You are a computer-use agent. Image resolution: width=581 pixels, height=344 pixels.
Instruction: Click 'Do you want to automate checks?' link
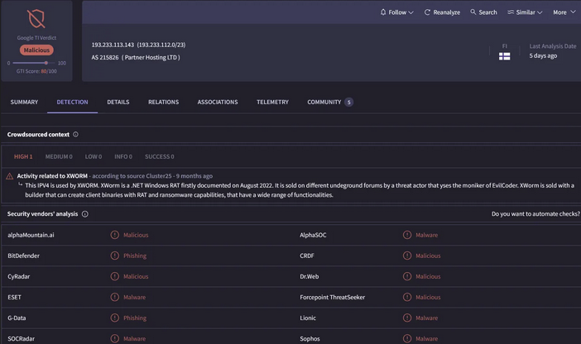click(535, 214)
